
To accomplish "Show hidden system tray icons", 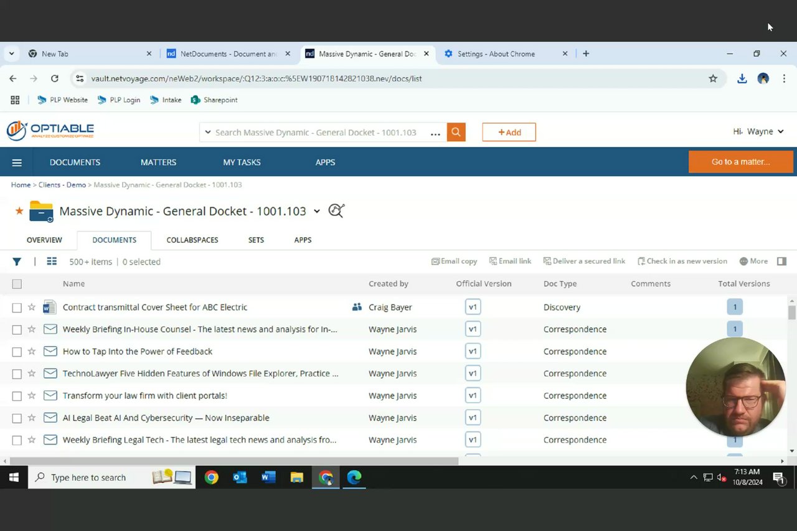I will [694, 477].
